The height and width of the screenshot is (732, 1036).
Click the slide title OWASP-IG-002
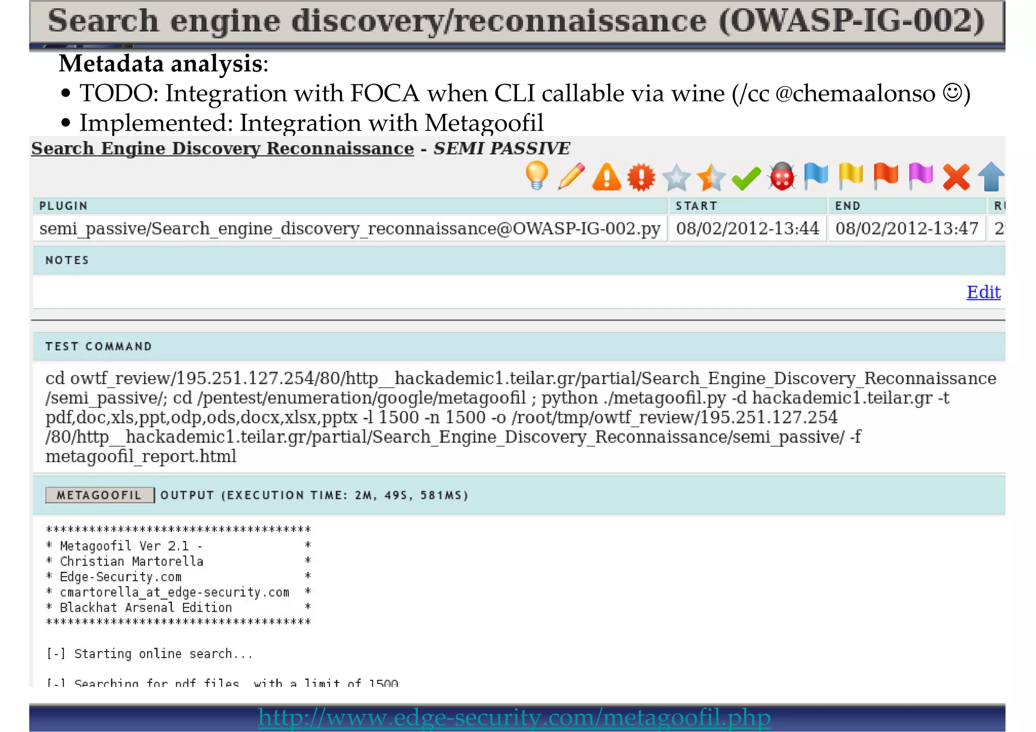click(516, 21)
